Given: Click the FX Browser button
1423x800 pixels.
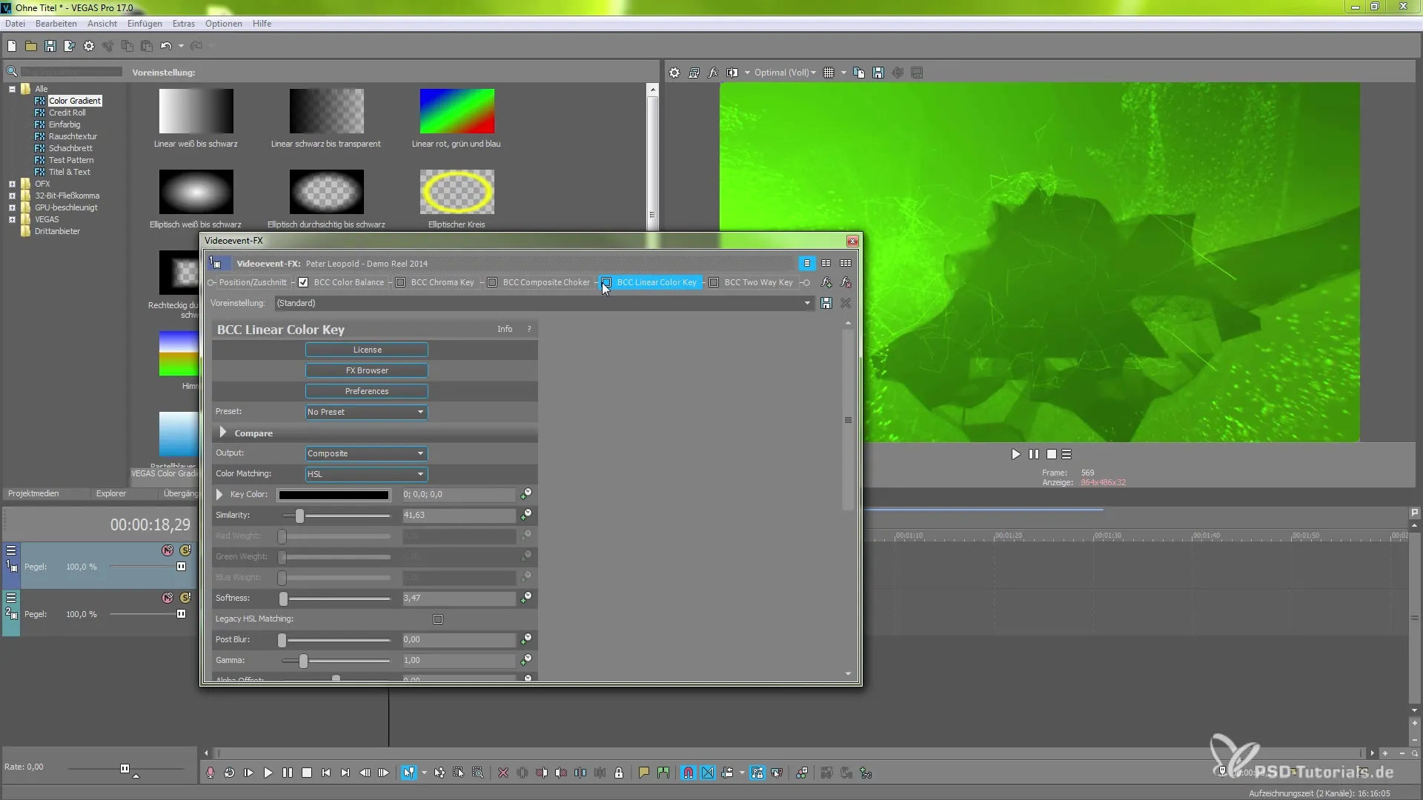Looking at the screenshot, I should [366, 370].
